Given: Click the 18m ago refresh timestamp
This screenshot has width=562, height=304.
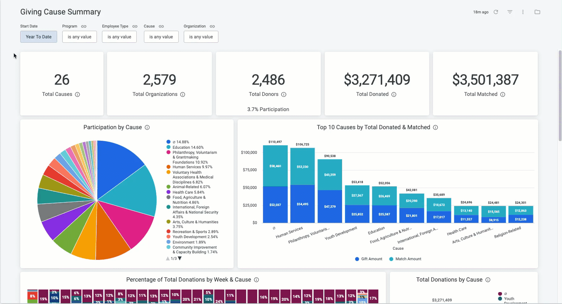Looking at the screenshot, I should point(481,12).
